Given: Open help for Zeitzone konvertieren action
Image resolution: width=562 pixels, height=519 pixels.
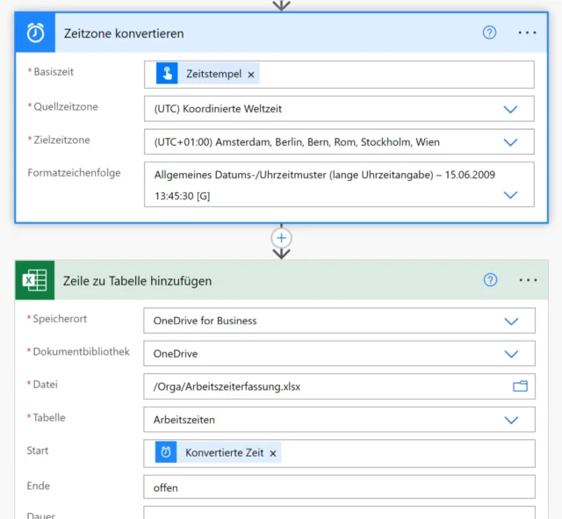Looking at the screenshot, I should point(490,32).
